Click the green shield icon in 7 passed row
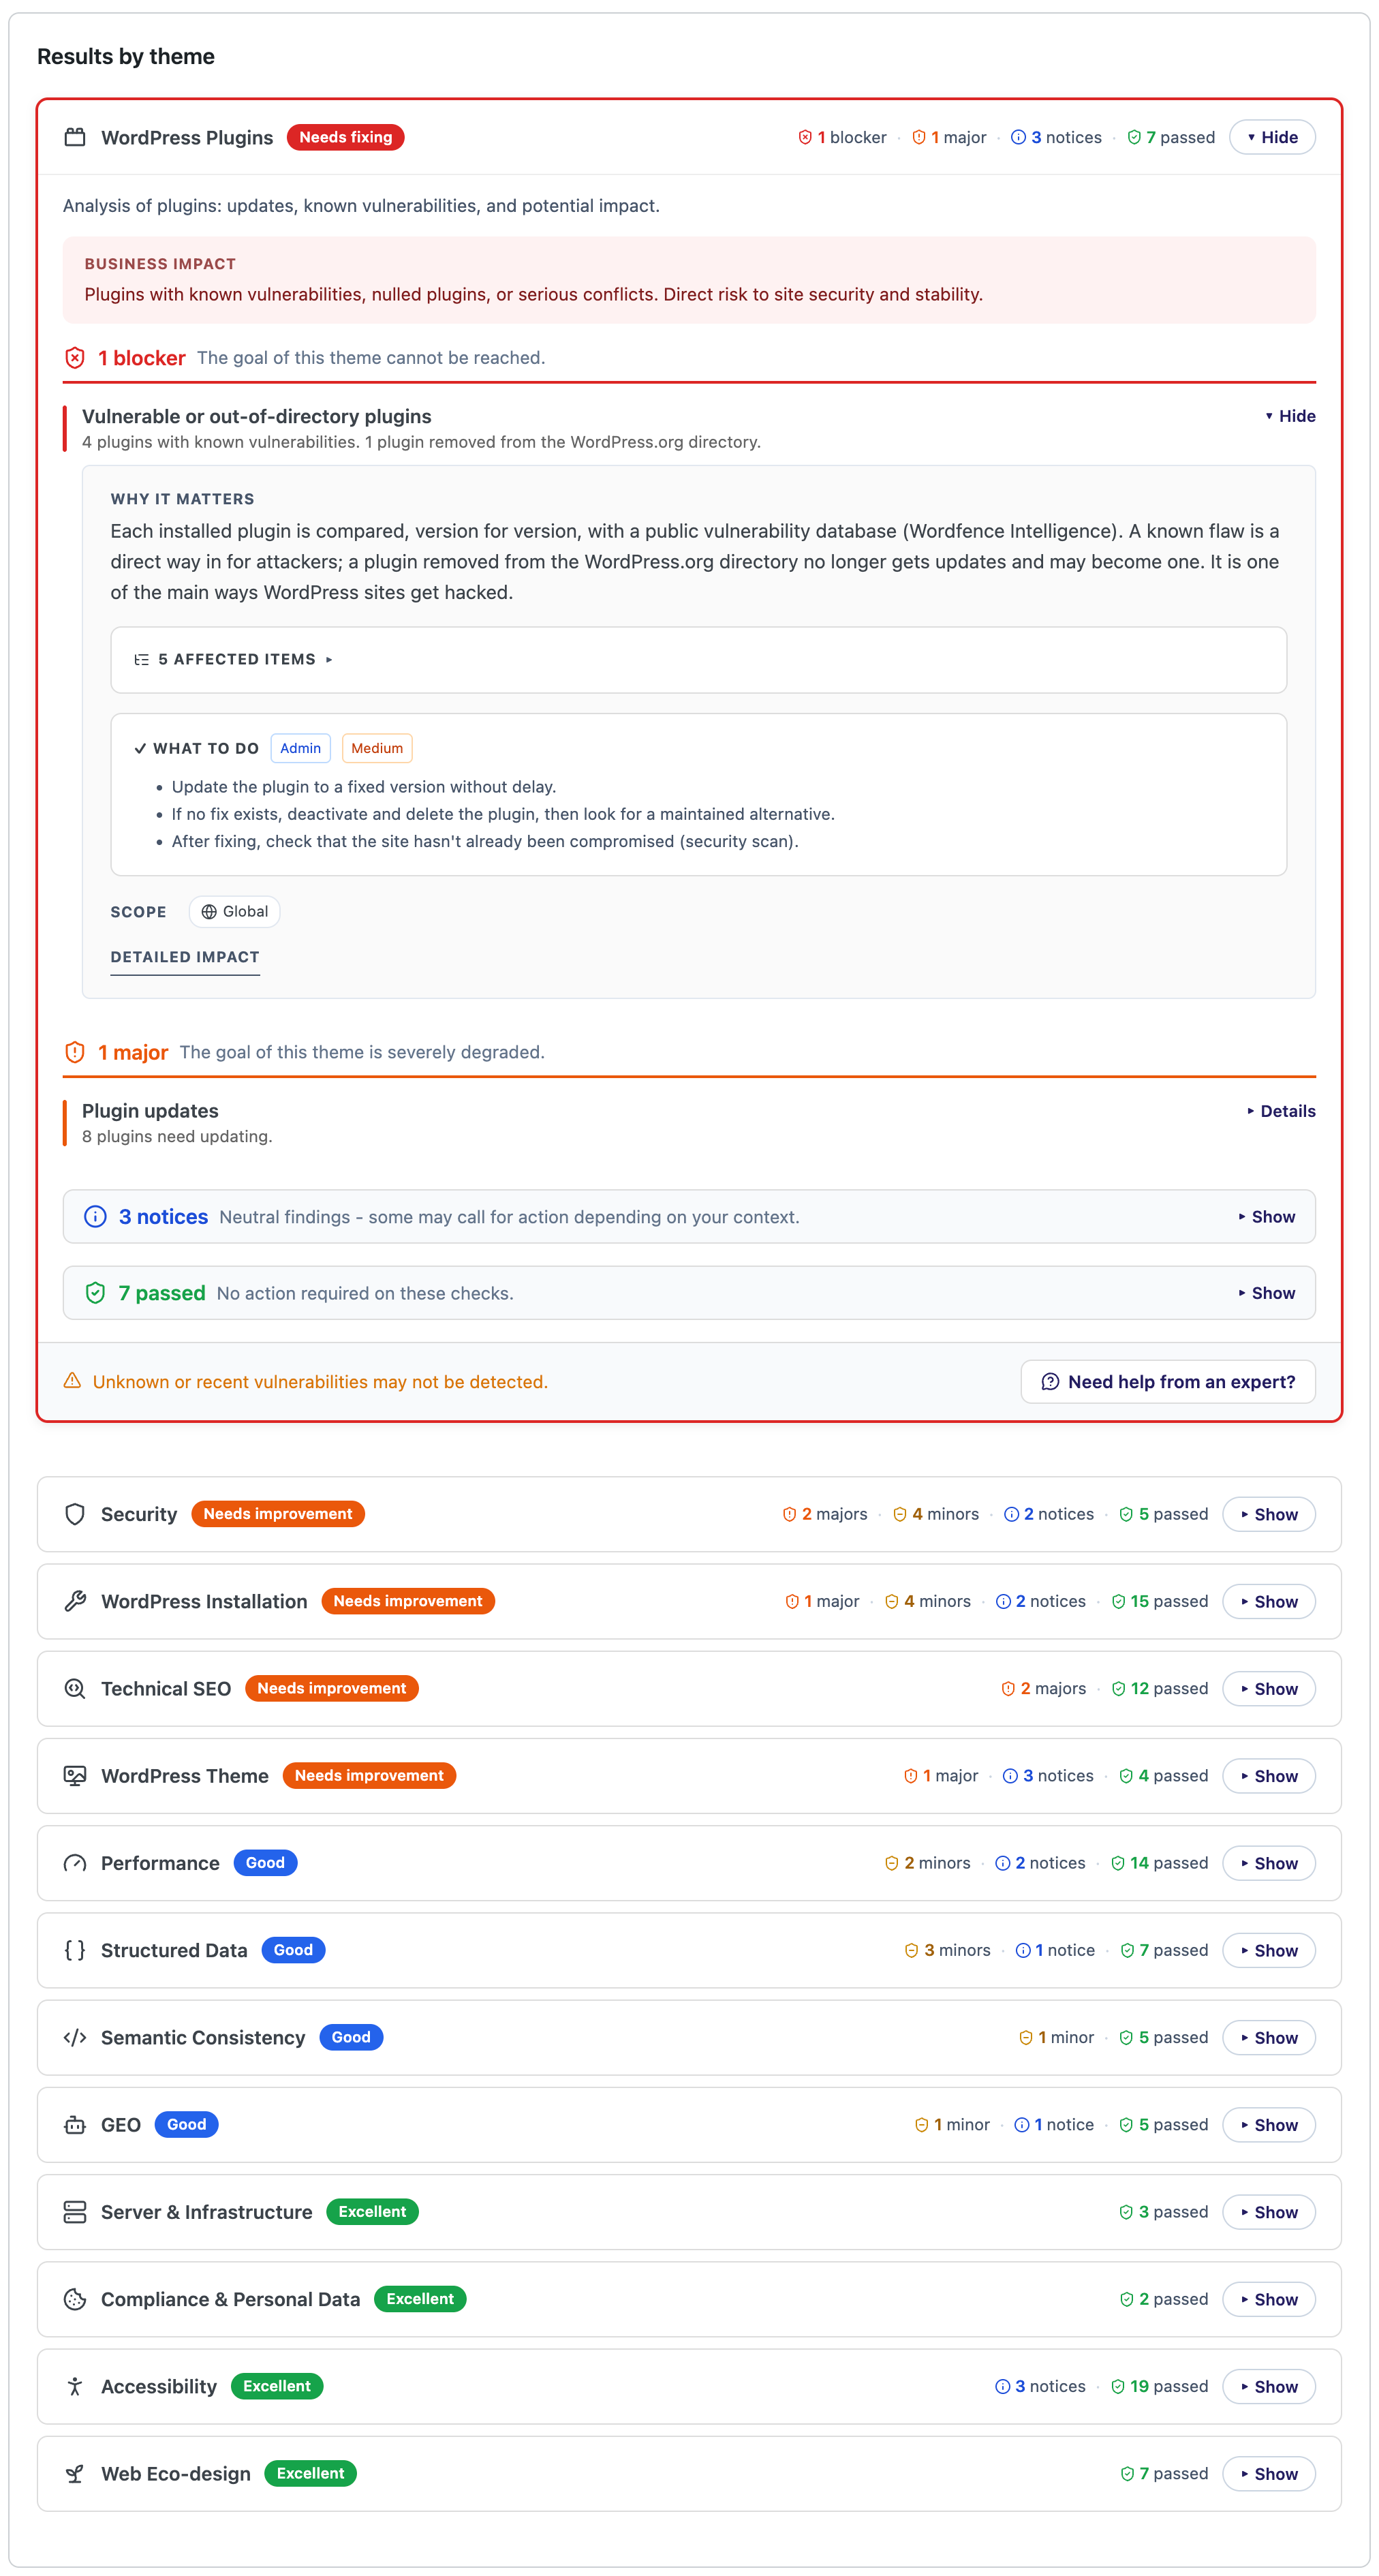 tap(95, 1293)
